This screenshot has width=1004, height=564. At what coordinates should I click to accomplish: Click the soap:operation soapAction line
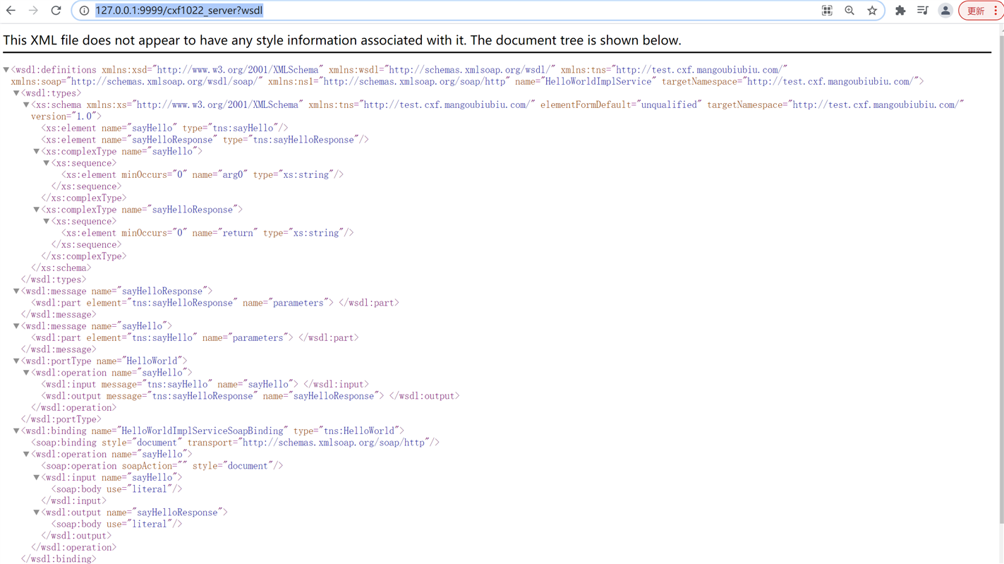[162, 466]
